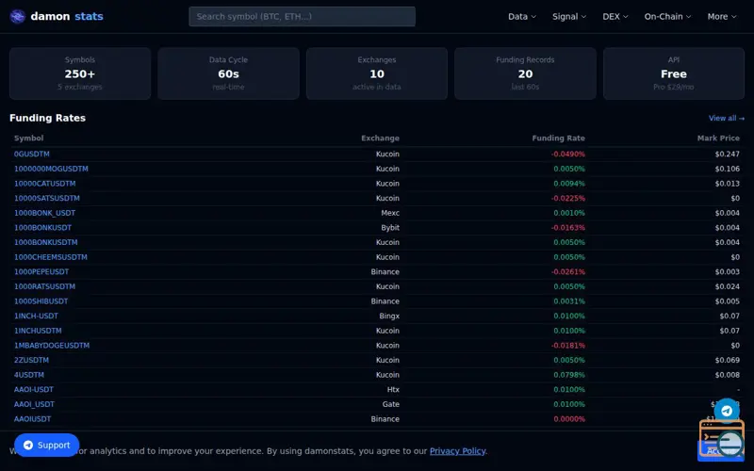Click the -0.0163% funding rate value
754x471 pixels.
pyautogui.click(x=568, y=228)
